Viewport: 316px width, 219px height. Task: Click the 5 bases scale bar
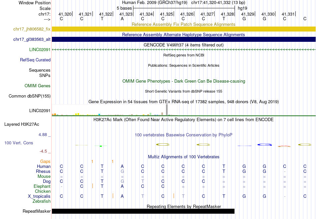point(184,8)
